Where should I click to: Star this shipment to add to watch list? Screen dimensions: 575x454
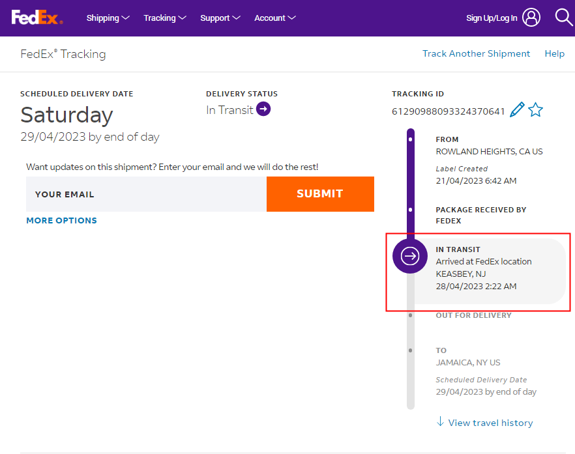535,110
